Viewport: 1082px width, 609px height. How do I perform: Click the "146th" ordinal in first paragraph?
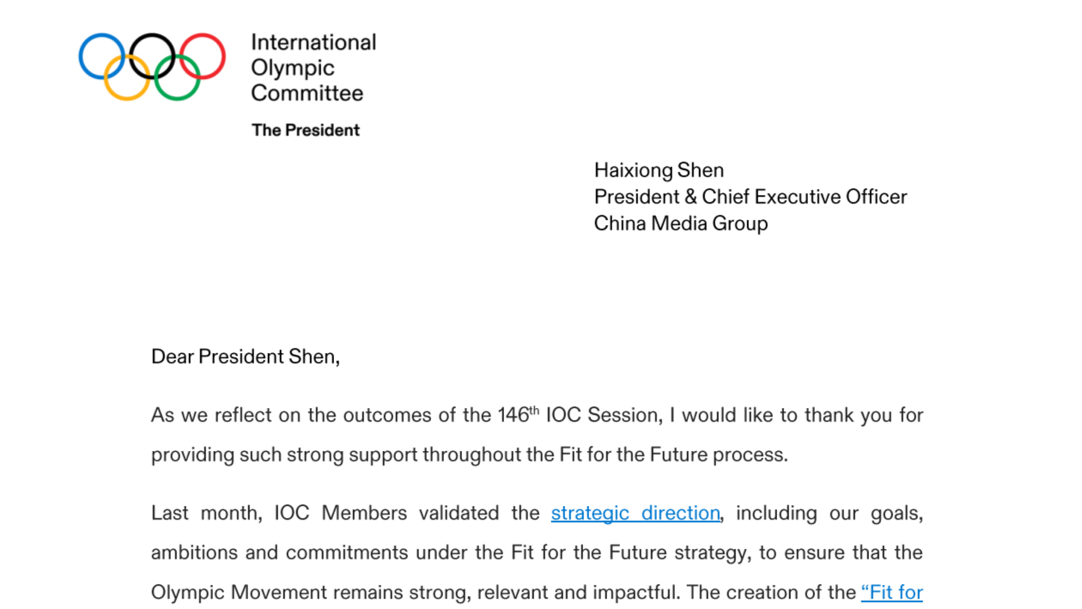click(518, 415)
